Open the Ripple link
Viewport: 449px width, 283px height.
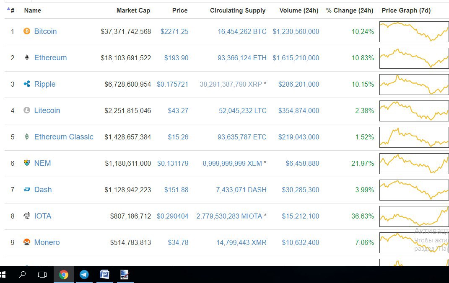(x=45, y=84)
